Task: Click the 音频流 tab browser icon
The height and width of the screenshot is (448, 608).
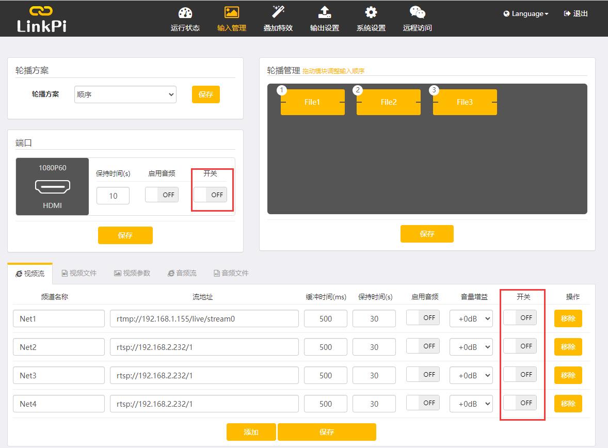Action: point(171,274)
